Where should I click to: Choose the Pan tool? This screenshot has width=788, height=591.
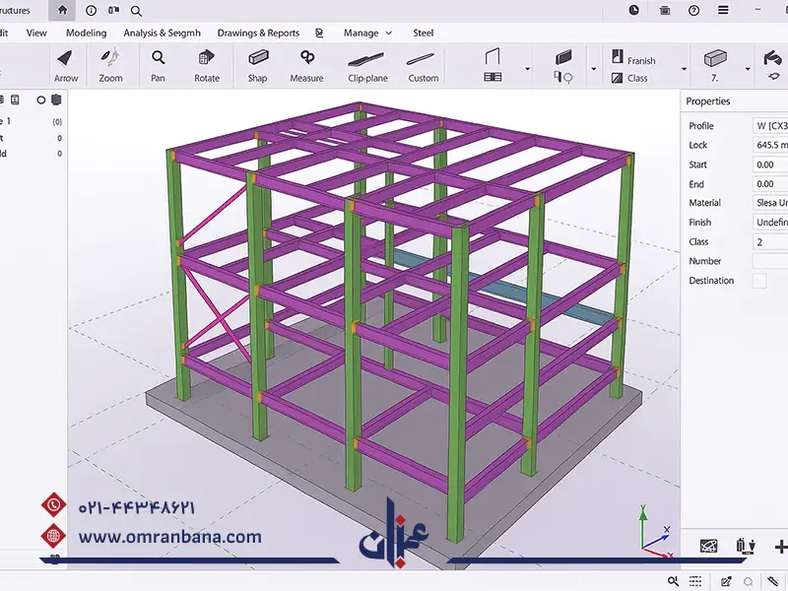158,65
